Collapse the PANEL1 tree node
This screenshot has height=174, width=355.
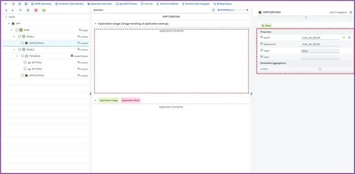[14, 36]
